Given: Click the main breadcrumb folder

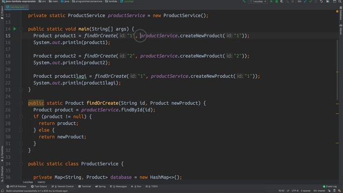Looking at the screenshot, I should pos(54,1).
